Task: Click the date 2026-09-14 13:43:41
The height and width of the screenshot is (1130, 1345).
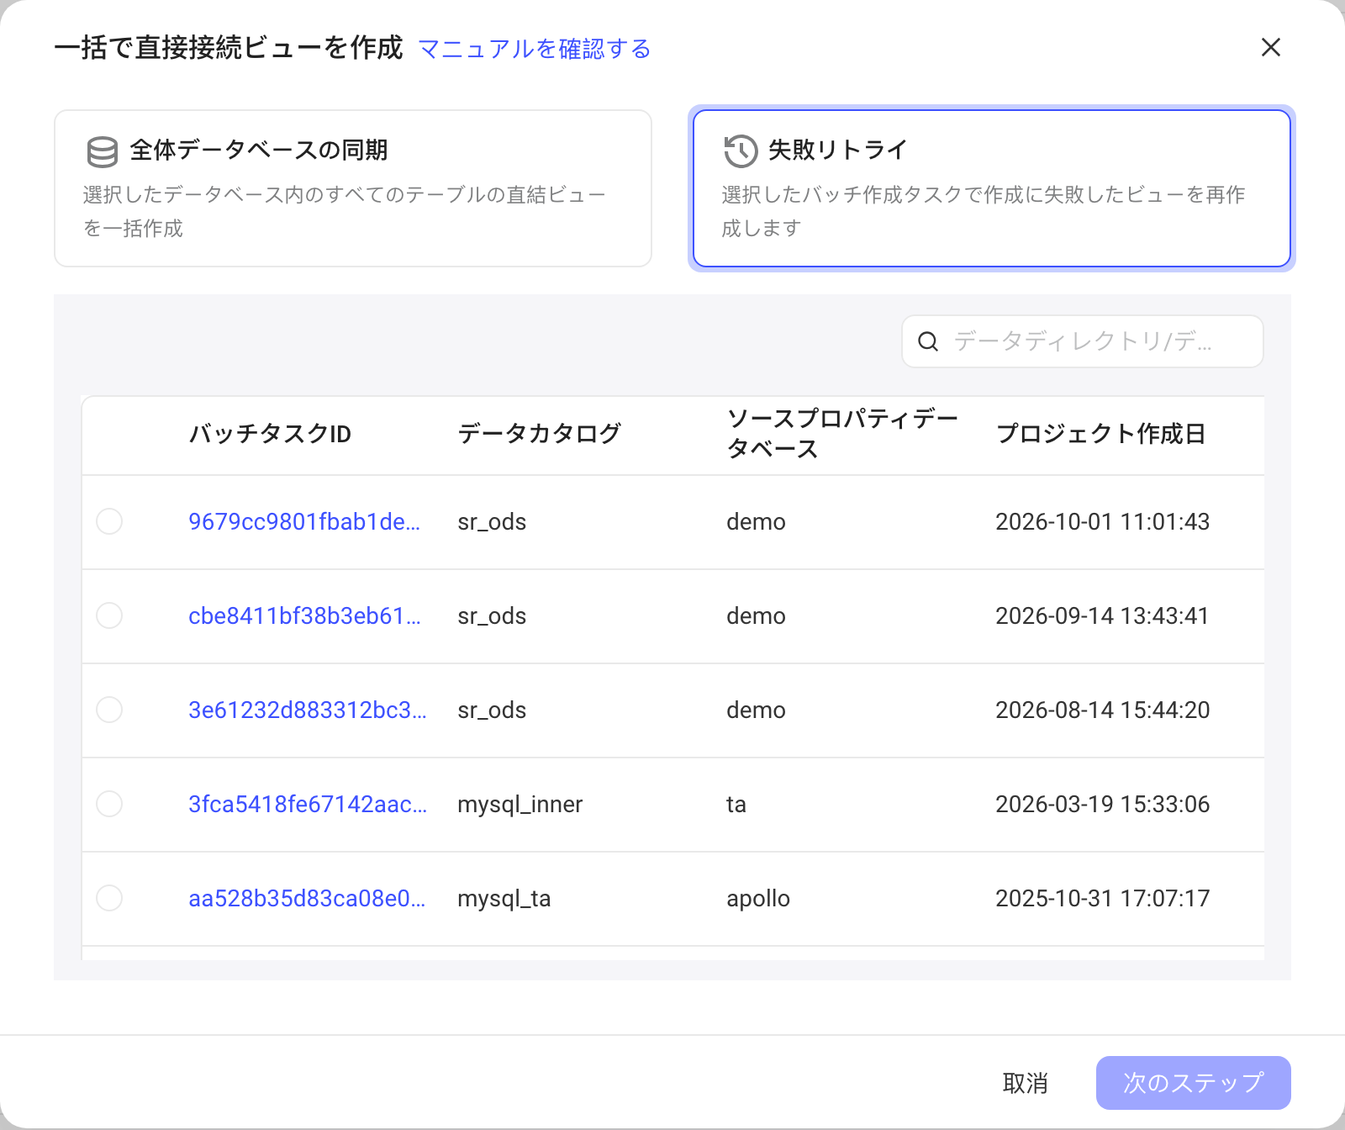Action: (x=1102, y=615)
